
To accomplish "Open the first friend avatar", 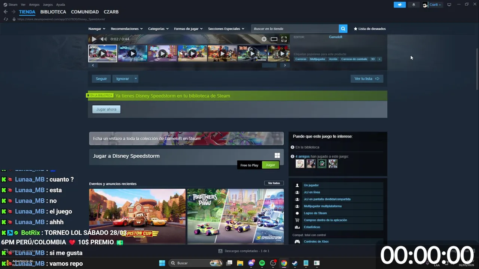I will [x=300, y=164].
